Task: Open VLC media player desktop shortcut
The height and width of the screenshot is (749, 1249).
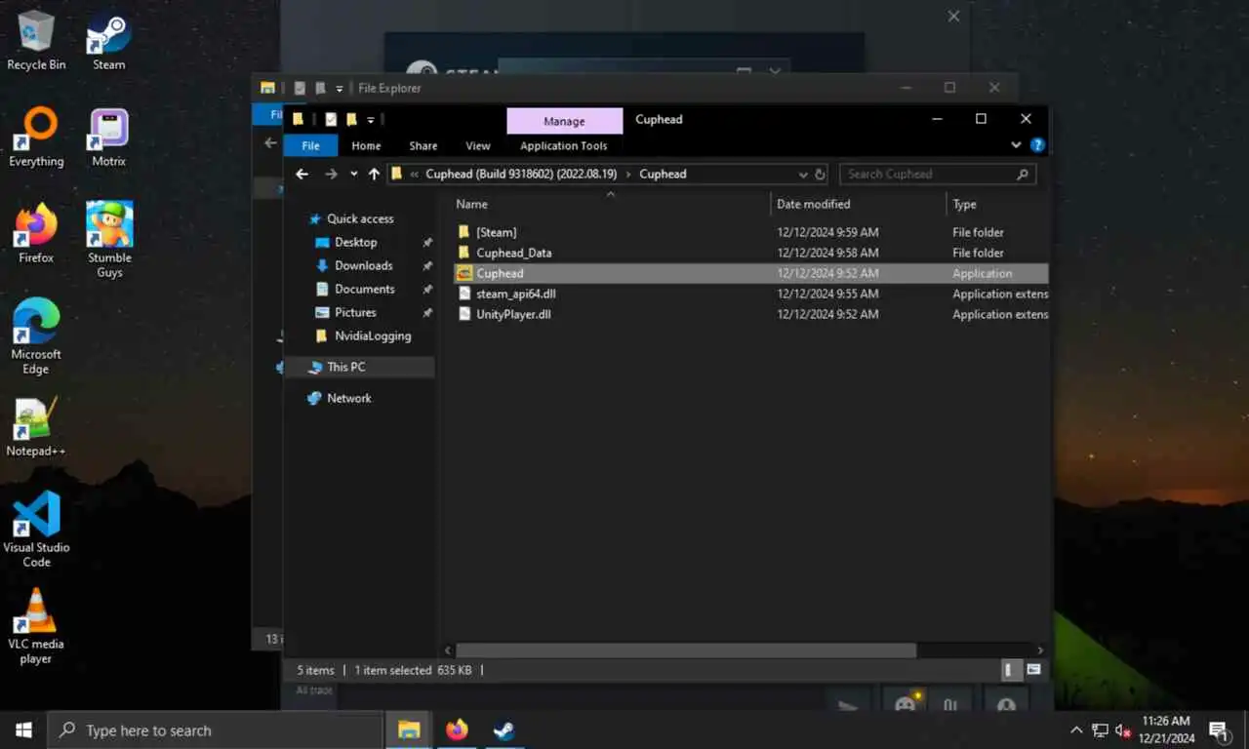Action: tap(36, 626)
